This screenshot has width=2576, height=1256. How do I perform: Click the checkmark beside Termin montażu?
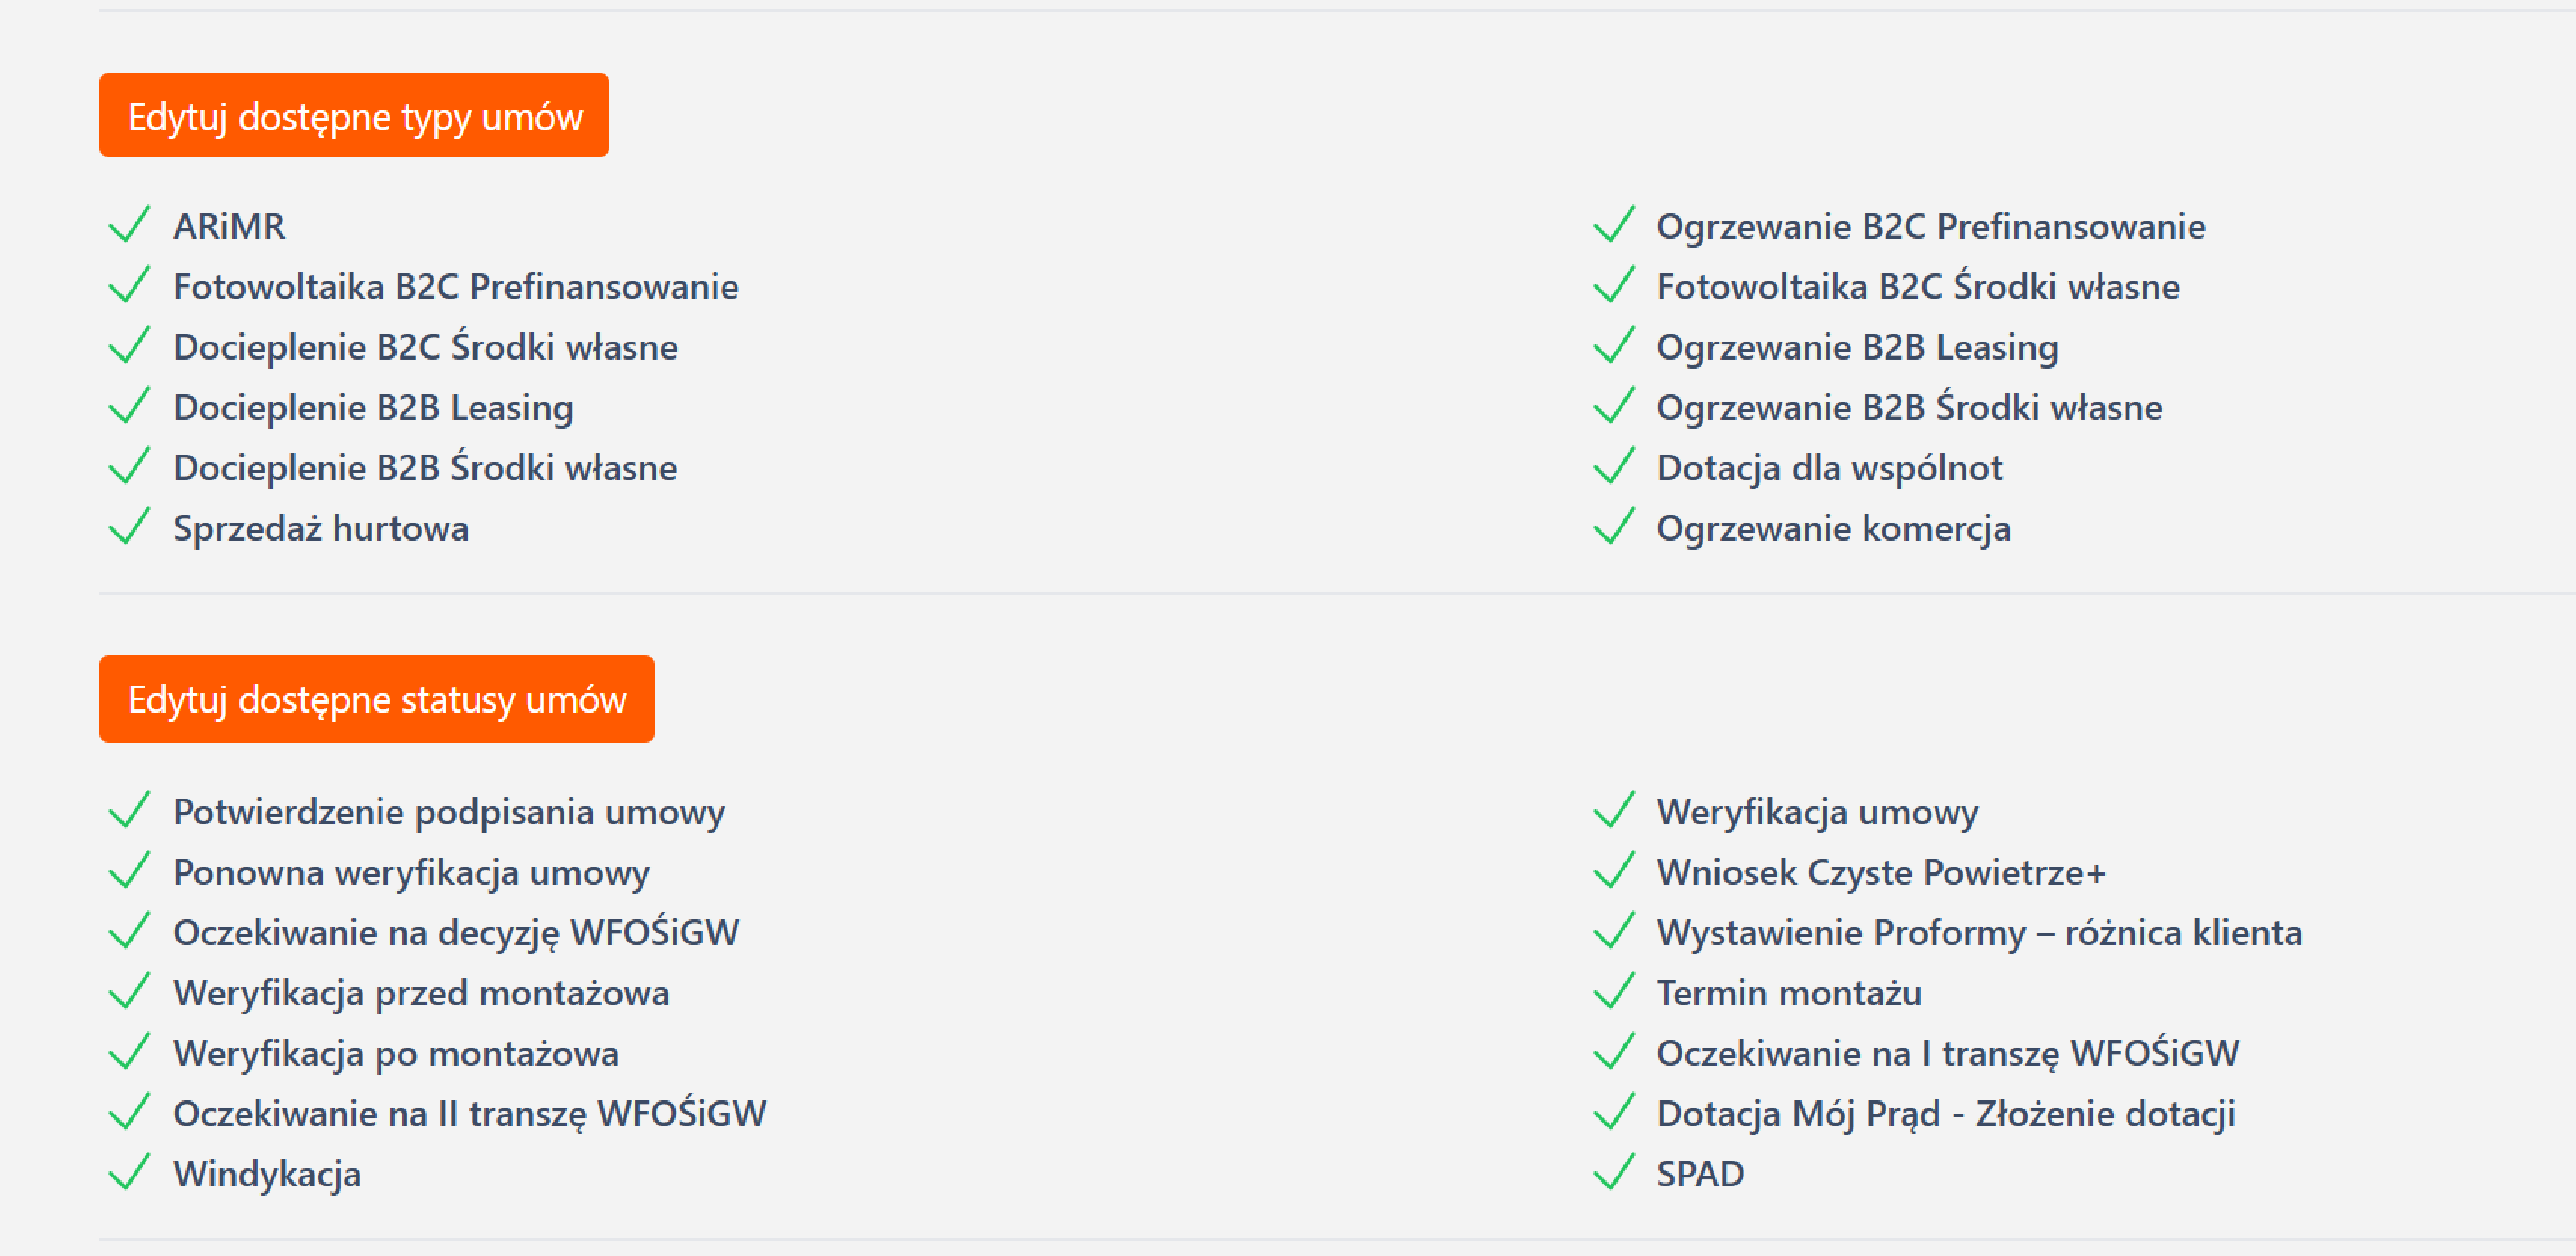(x=1613, y=992)
